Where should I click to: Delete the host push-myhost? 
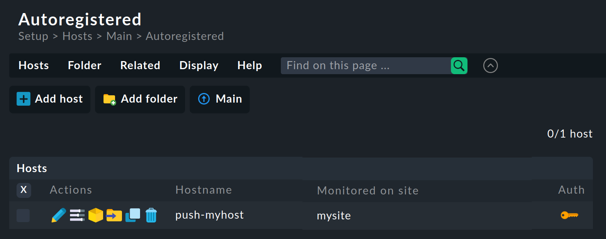coord(151,215)
